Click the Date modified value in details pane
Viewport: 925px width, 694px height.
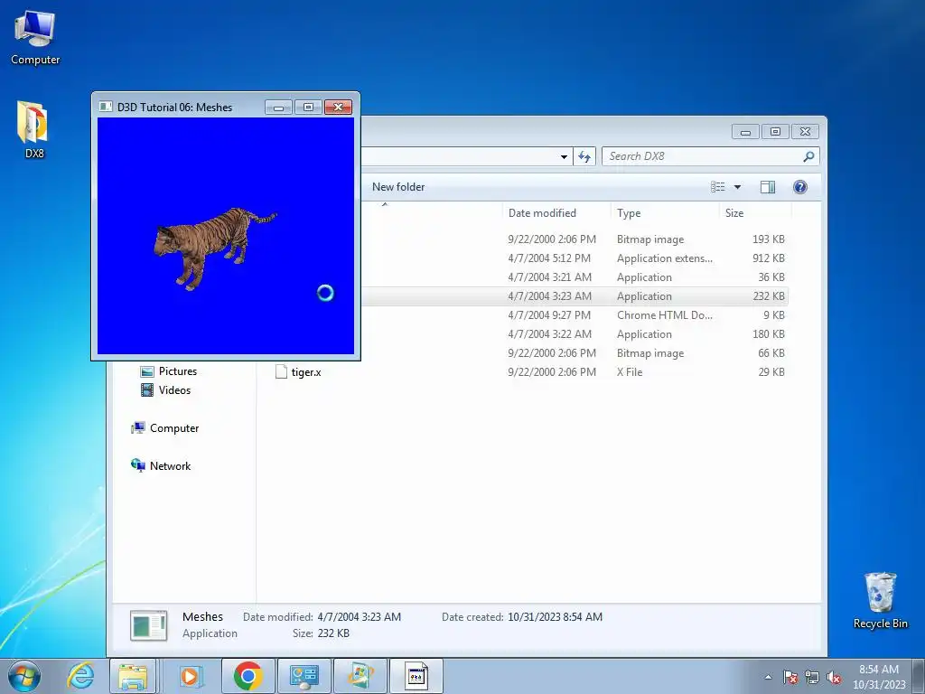pyautogui.click(x=360, y=617)
